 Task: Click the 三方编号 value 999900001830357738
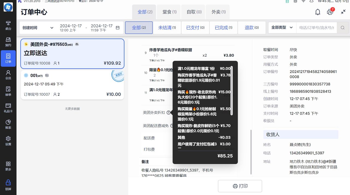[x=310, y=84]
